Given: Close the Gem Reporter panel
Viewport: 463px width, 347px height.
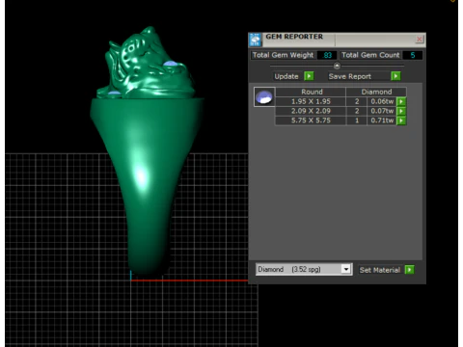Looking at the screenshot, I should (x=419, y=40).
